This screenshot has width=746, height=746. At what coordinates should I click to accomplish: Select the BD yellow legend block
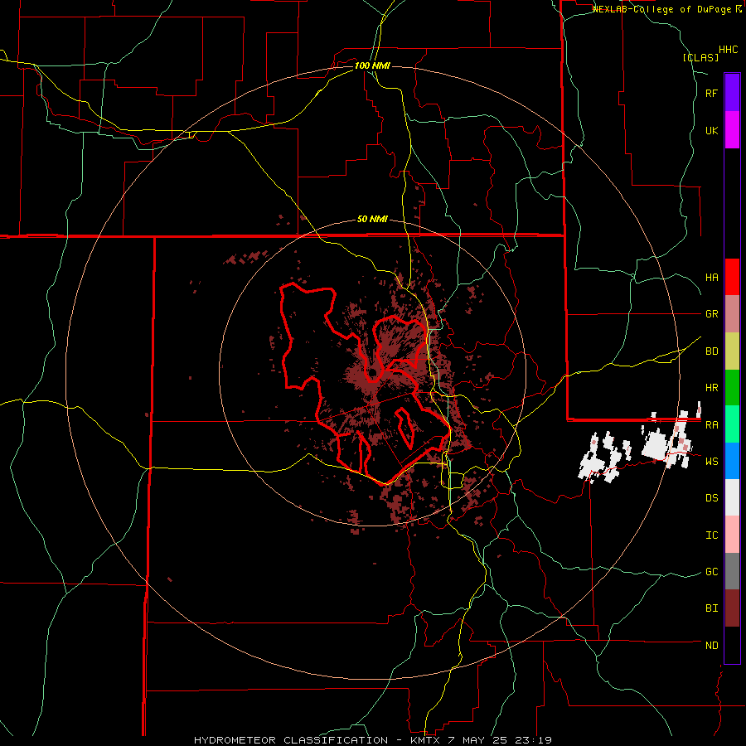pyautogui.click(x=732, y=351)
